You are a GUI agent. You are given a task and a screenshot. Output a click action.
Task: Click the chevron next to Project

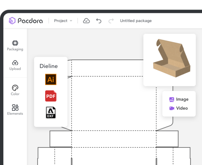[71, 21]
